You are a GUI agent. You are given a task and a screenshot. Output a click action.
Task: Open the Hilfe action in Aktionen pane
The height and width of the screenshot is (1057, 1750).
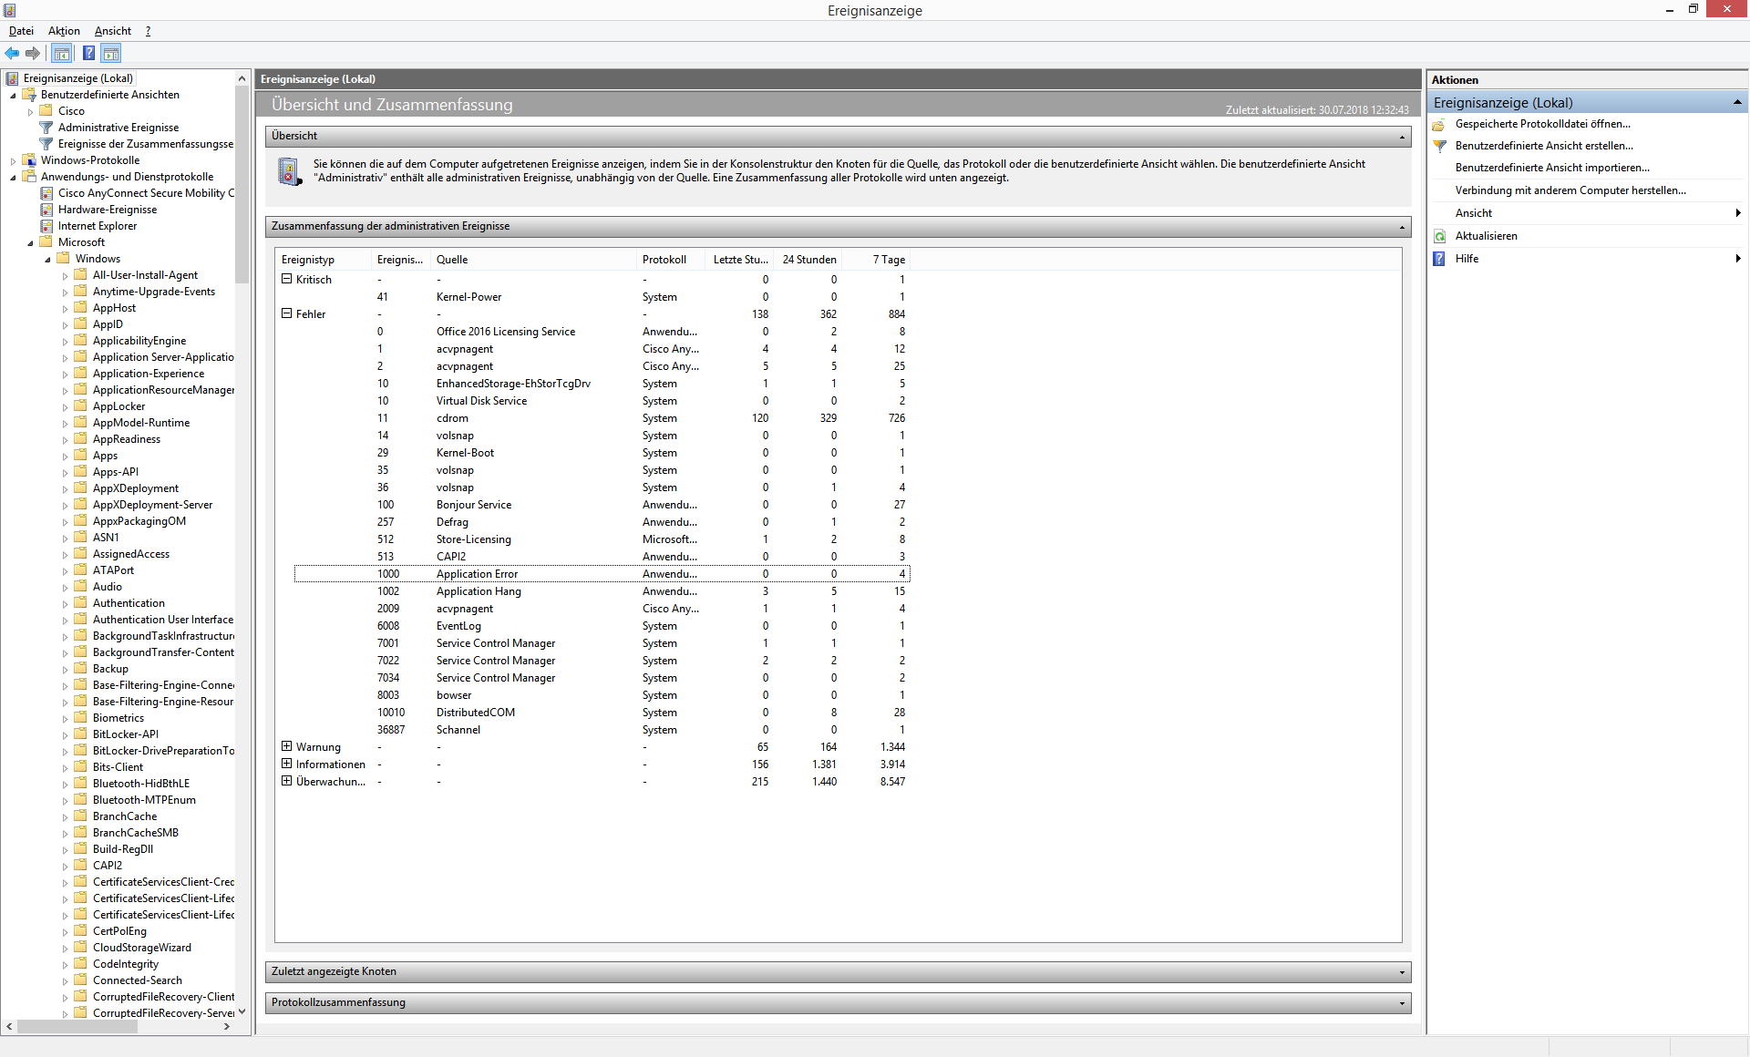tap(1467, 259)
